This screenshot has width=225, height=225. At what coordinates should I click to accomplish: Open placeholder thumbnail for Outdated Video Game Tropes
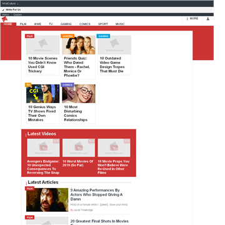coord(114,45)
